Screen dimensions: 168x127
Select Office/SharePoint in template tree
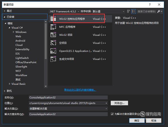[x=26, y=62]
